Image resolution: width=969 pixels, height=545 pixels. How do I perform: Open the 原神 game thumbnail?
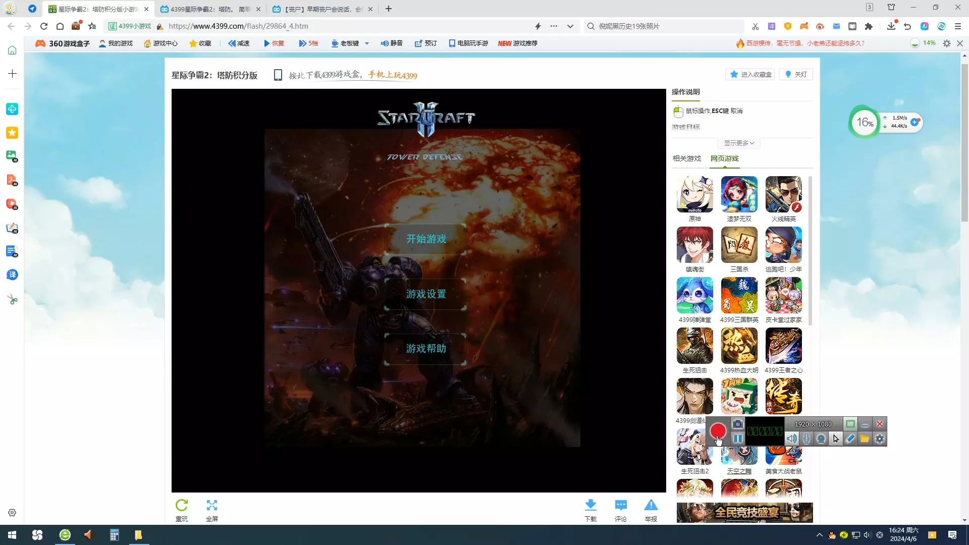coord(694,195)
